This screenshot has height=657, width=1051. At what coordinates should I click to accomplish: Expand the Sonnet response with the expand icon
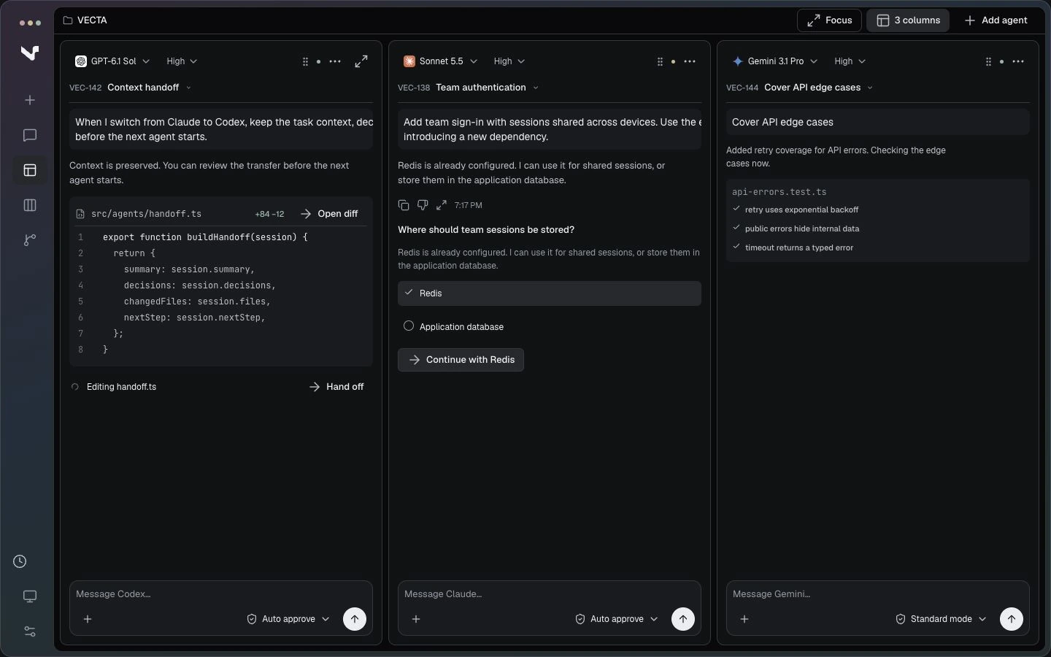(442, 205)
